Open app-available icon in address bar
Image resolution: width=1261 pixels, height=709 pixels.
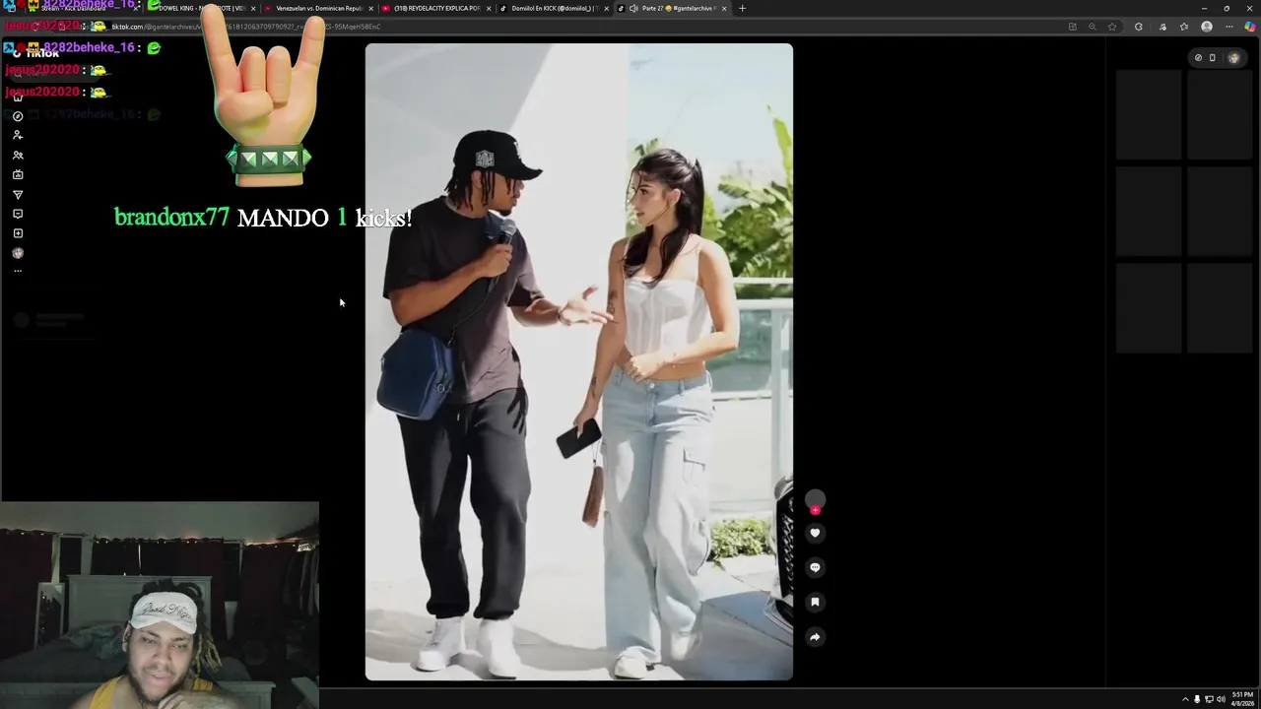(x=1072, y=27)
